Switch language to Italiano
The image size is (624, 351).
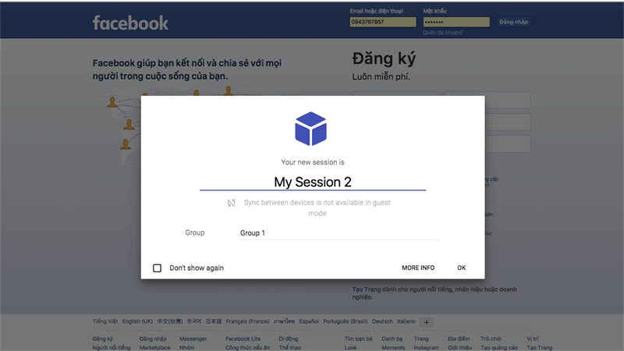pyautogui.click(x=406, y=321)
